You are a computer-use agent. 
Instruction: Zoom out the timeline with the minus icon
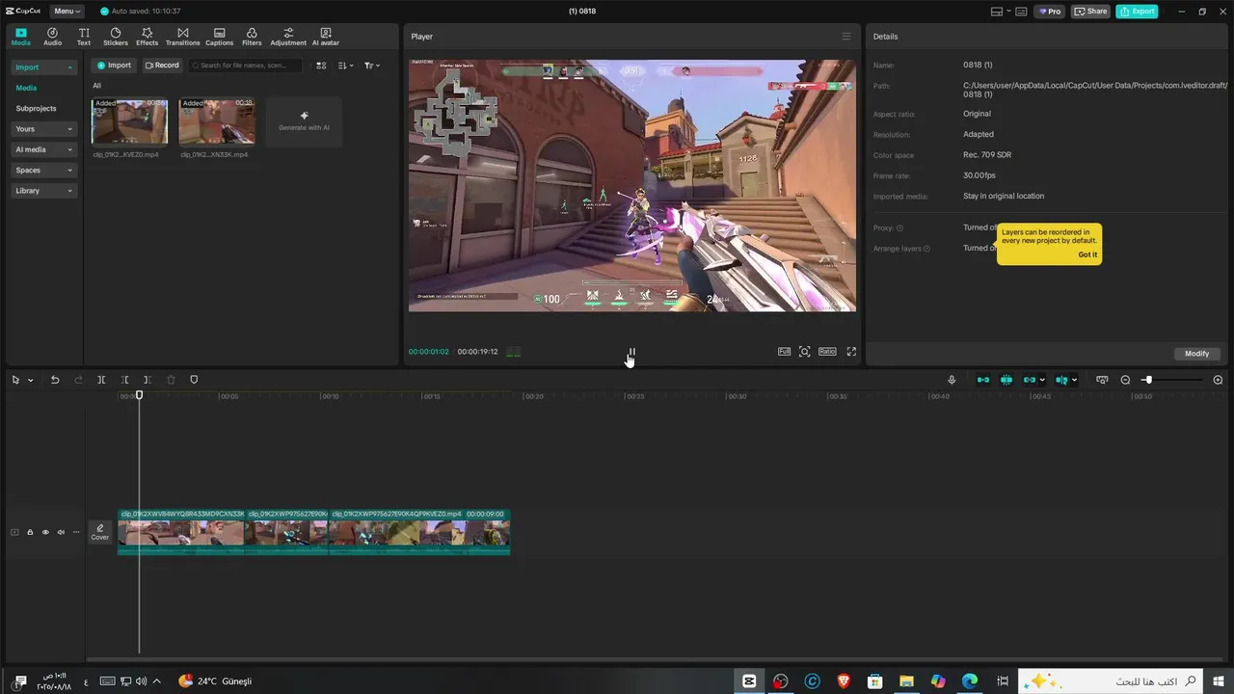tap(1125, 380)
